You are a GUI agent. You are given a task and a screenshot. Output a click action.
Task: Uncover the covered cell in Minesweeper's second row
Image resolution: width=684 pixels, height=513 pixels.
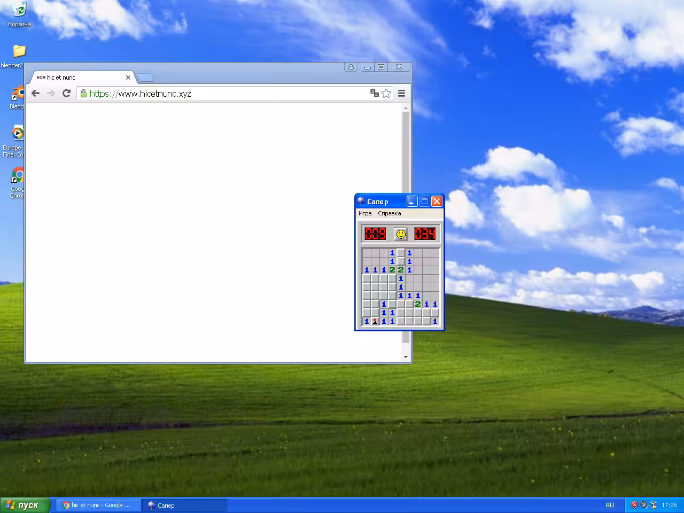pos(401,261)
